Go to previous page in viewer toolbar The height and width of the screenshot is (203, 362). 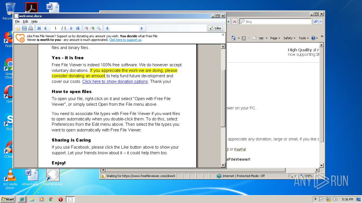45,28
